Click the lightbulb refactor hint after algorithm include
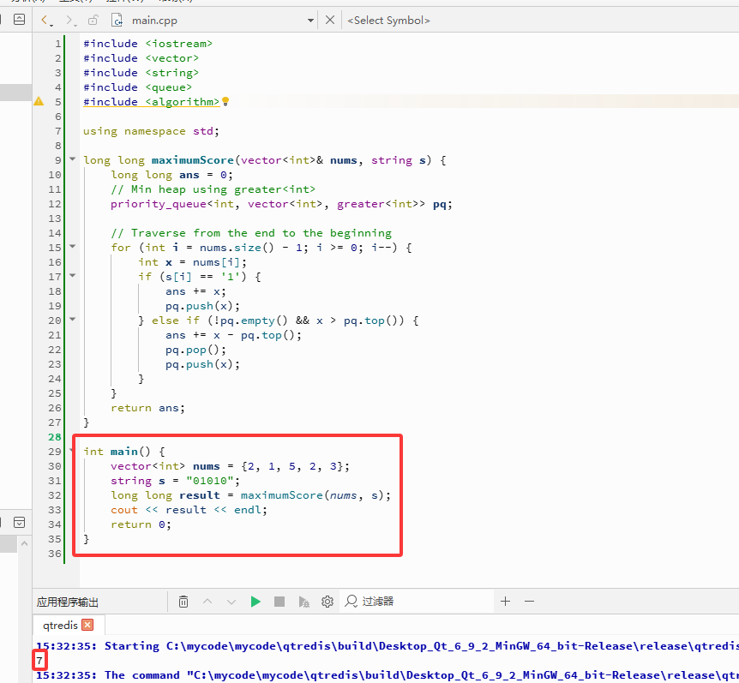Image resolution: width=739 pixels, height=683 pixels. tap(225, 101)
